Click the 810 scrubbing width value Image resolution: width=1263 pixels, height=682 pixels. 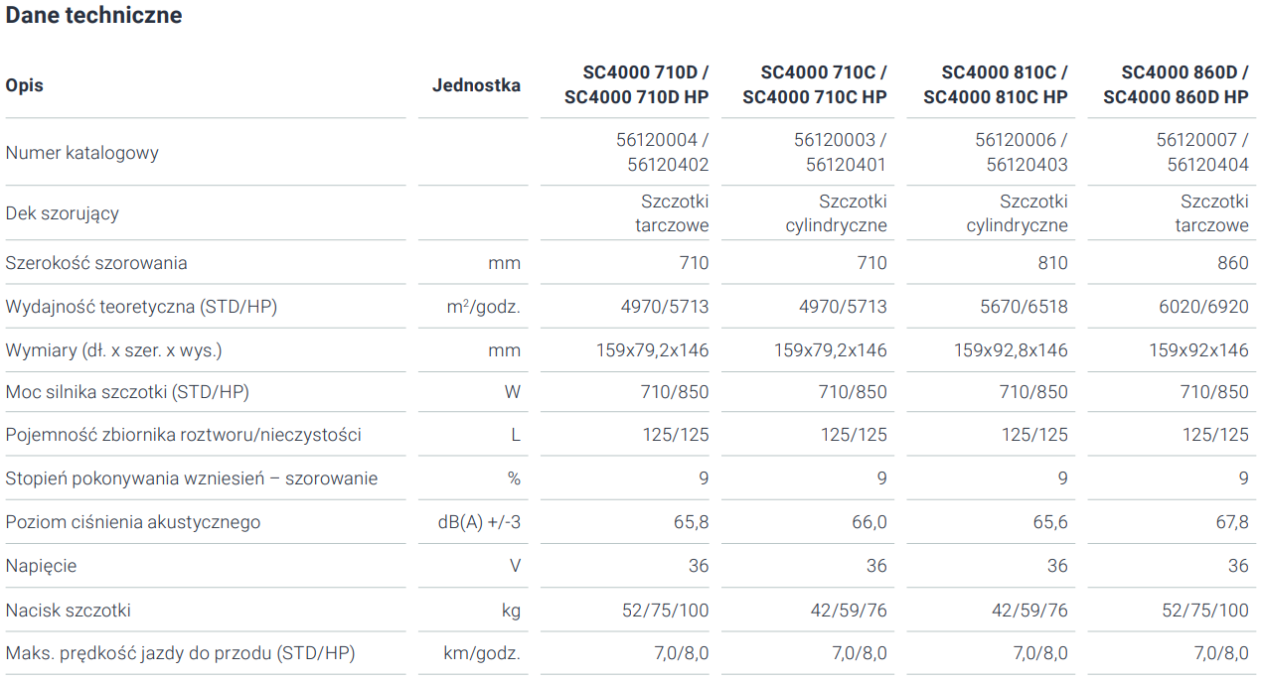[x=1052, y=263]
